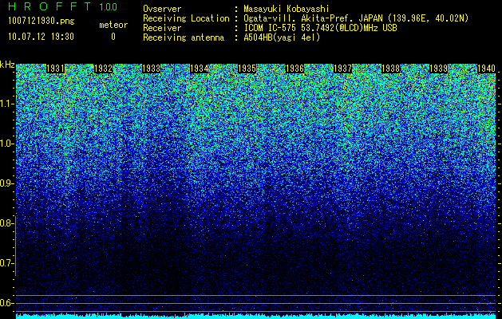502x319 pixels.
Task: Click the 1935 time marker
Action: point(247,69)
